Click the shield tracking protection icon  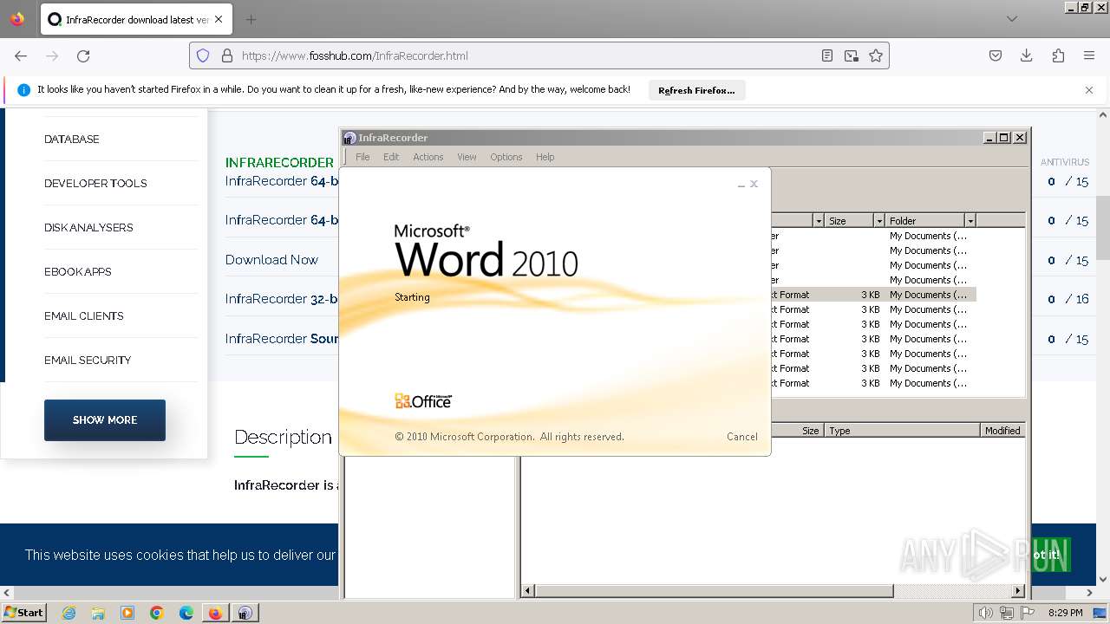203,55
